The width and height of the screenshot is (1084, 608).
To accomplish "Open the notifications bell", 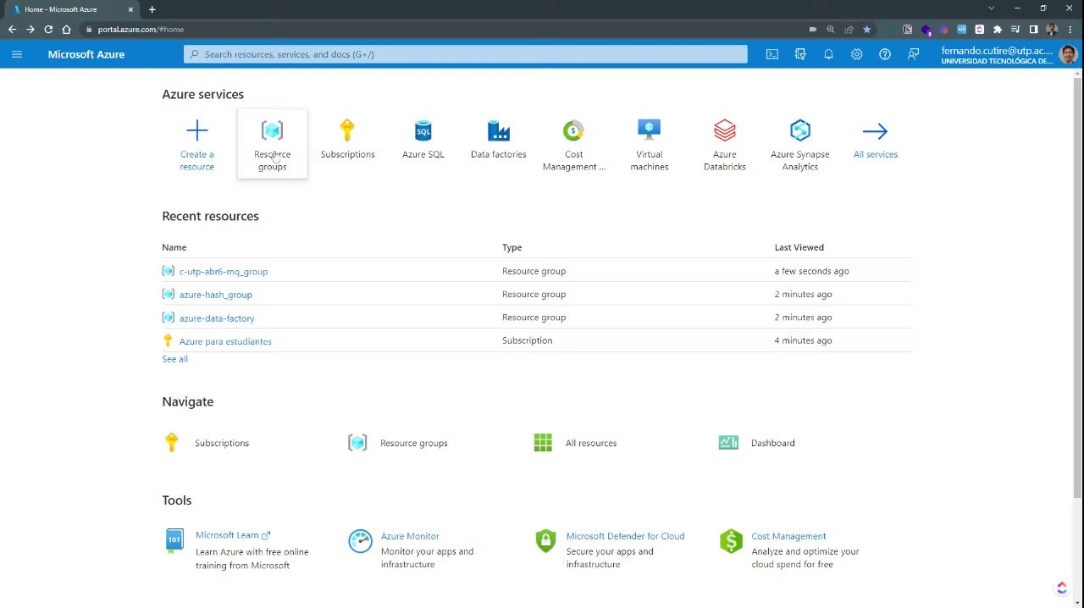I will point(828,54).
